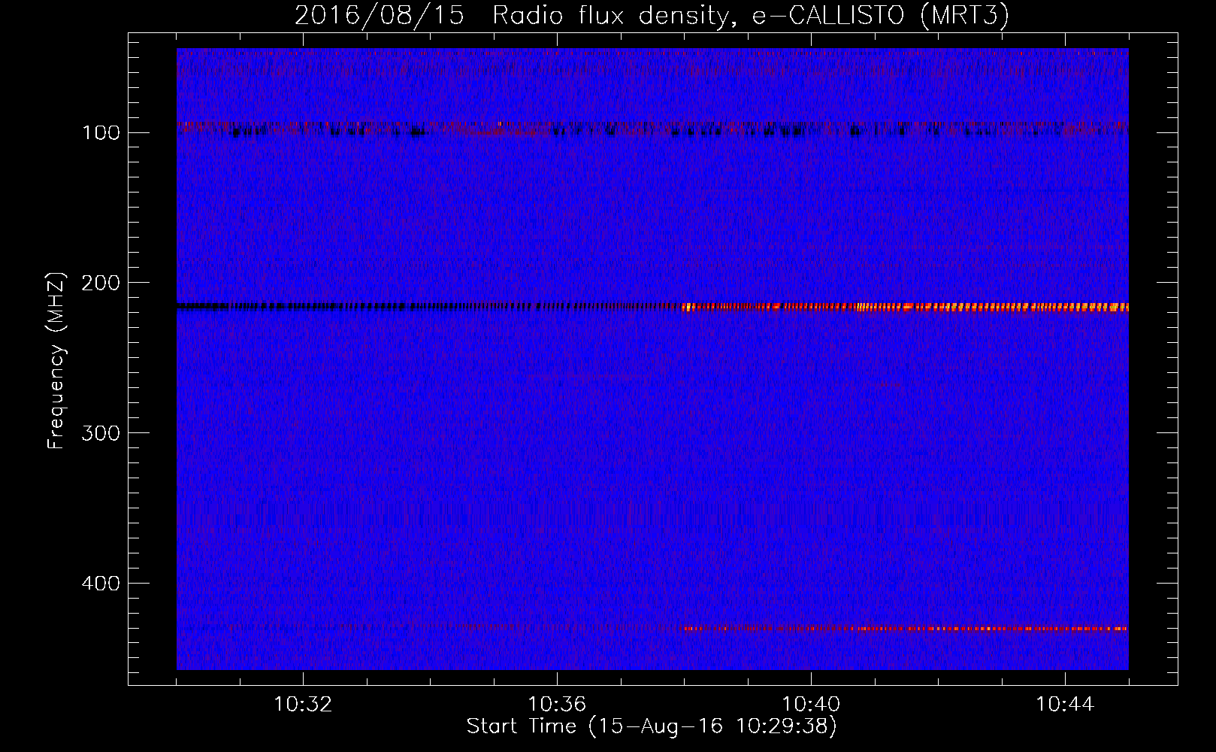Click the dark interference band near 100 MHz

652,130
